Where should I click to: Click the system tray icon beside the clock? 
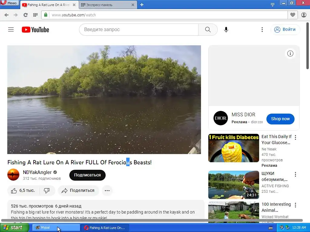click(x=288, y=228)
